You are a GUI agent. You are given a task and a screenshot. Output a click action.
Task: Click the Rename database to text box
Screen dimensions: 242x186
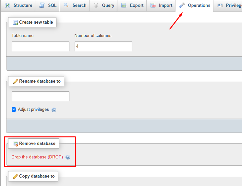tap(41, 96)
